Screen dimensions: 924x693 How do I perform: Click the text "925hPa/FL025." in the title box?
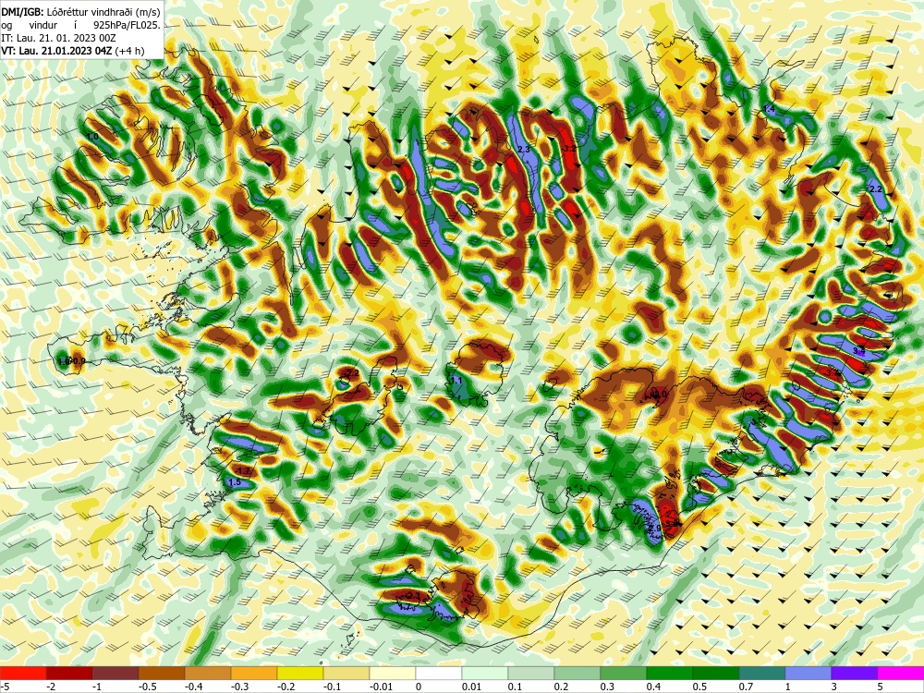pyautogui.click(x=128, y=25)
